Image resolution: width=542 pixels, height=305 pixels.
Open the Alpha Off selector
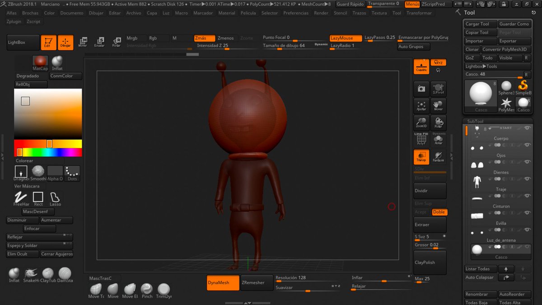click(x=55, y=173)
